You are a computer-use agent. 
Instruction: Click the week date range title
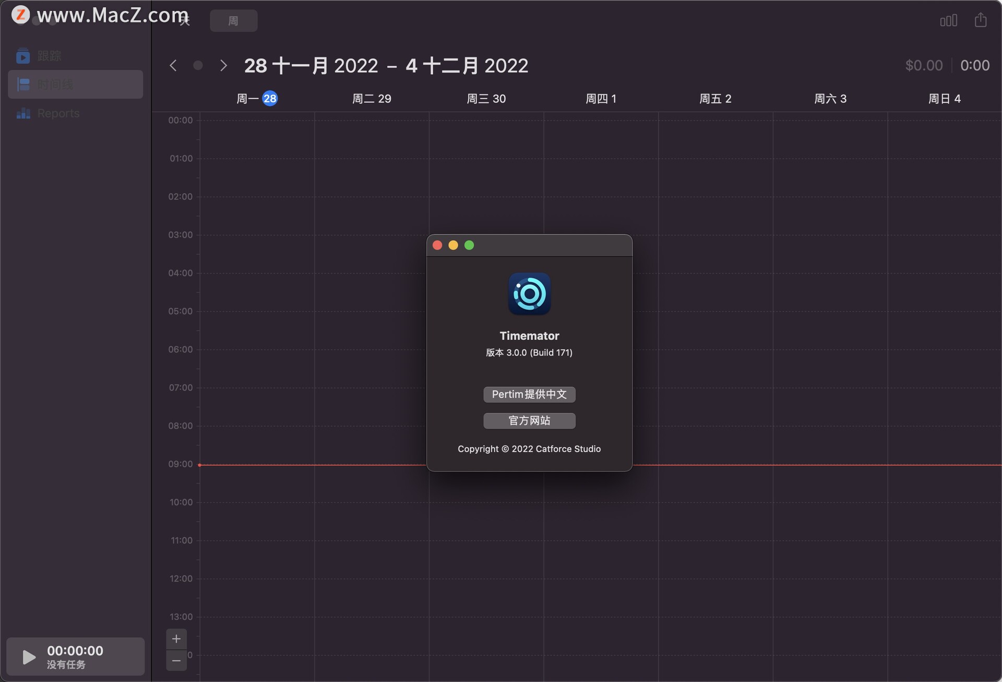[x=386, y=66]
